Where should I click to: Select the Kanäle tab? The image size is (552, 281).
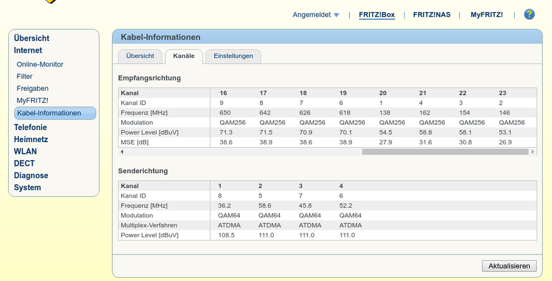point(184,56)
